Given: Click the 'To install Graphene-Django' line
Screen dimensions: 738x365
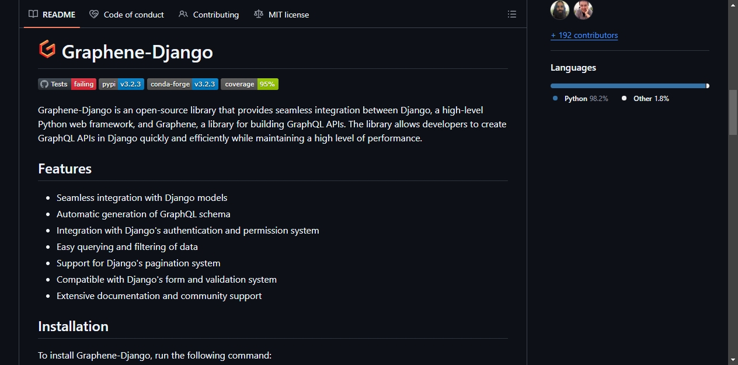Looking at the screenshot, I should click(x=155, y=356).
